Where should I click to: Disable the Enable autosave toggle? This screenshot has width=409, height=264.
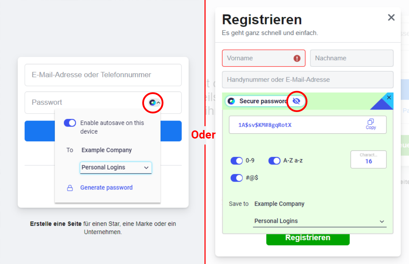pyautogui.click(x=70, y=123)
